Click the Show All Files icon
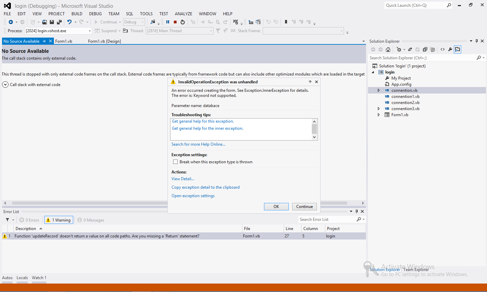This screenshot has height=292, width=487. pos(432,49)
